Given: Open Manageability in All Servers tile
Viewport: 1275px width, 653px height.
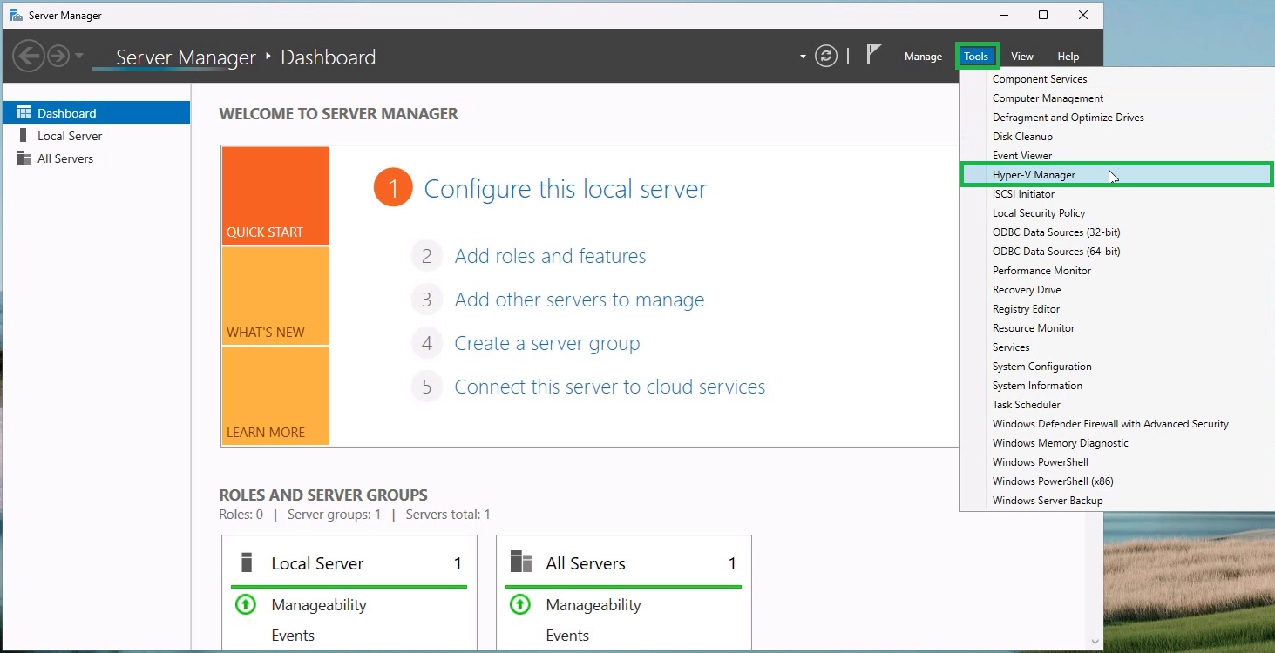Looking at the screenshot, I should (593, 605).
